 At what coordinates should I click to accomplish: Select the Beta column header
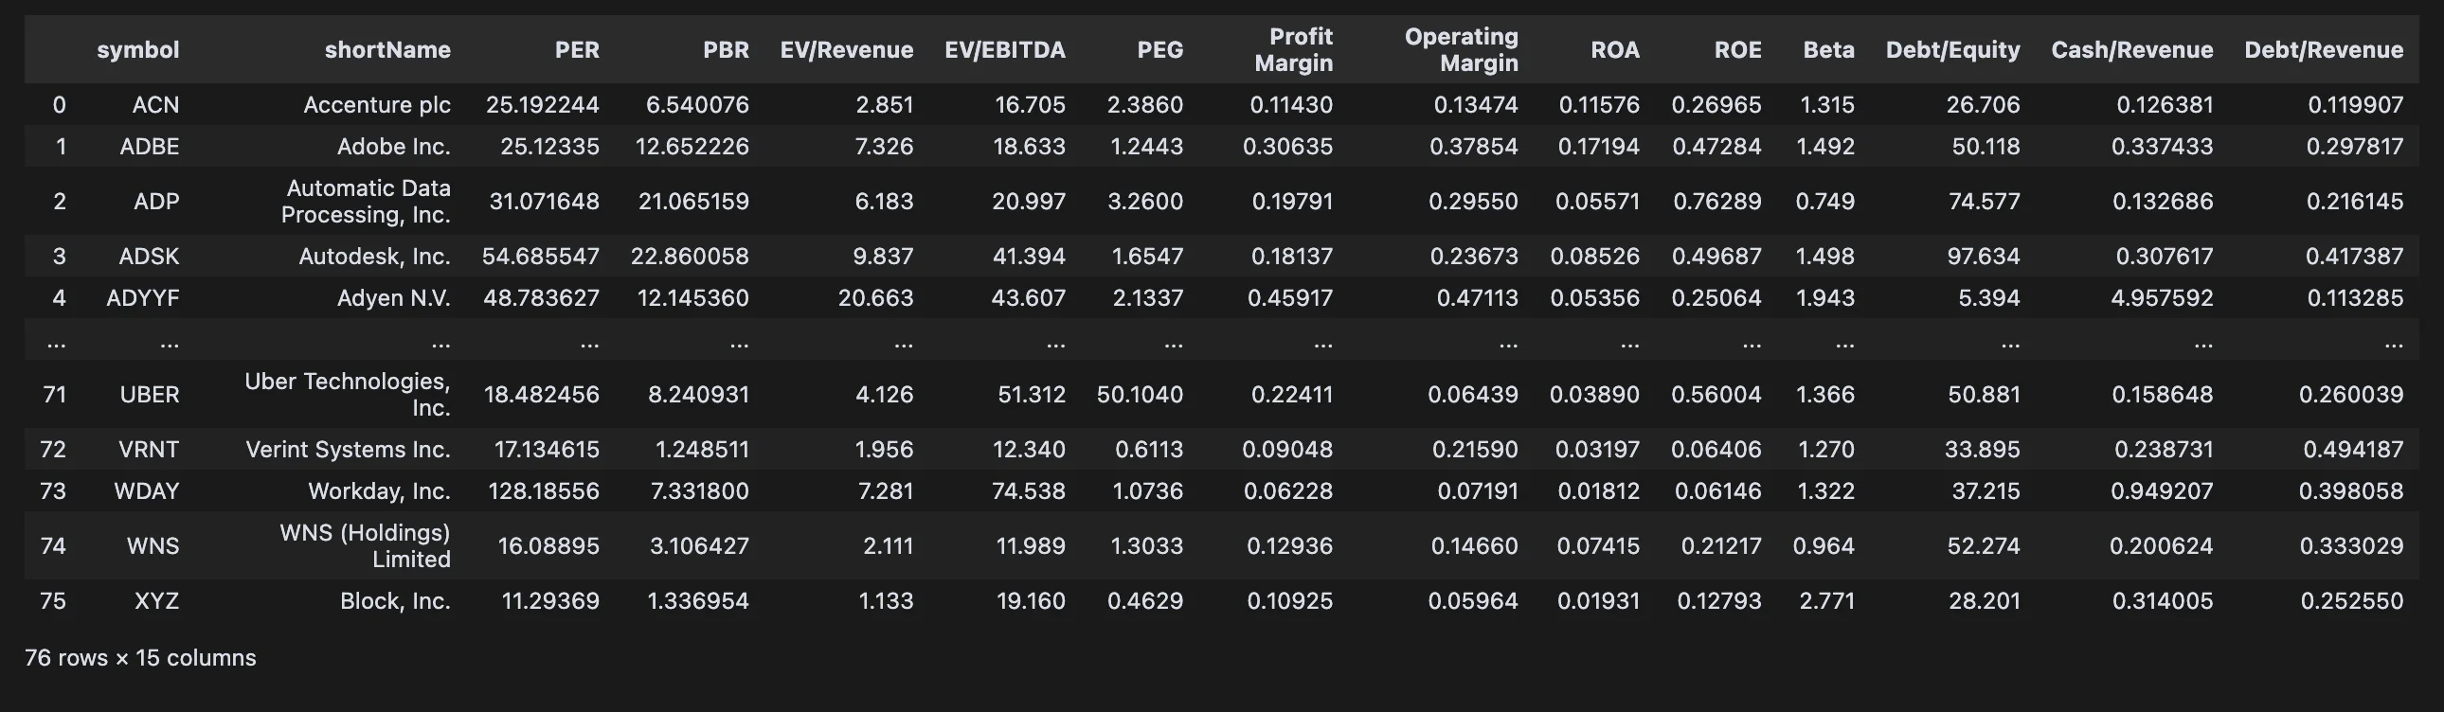point(1828,50)
